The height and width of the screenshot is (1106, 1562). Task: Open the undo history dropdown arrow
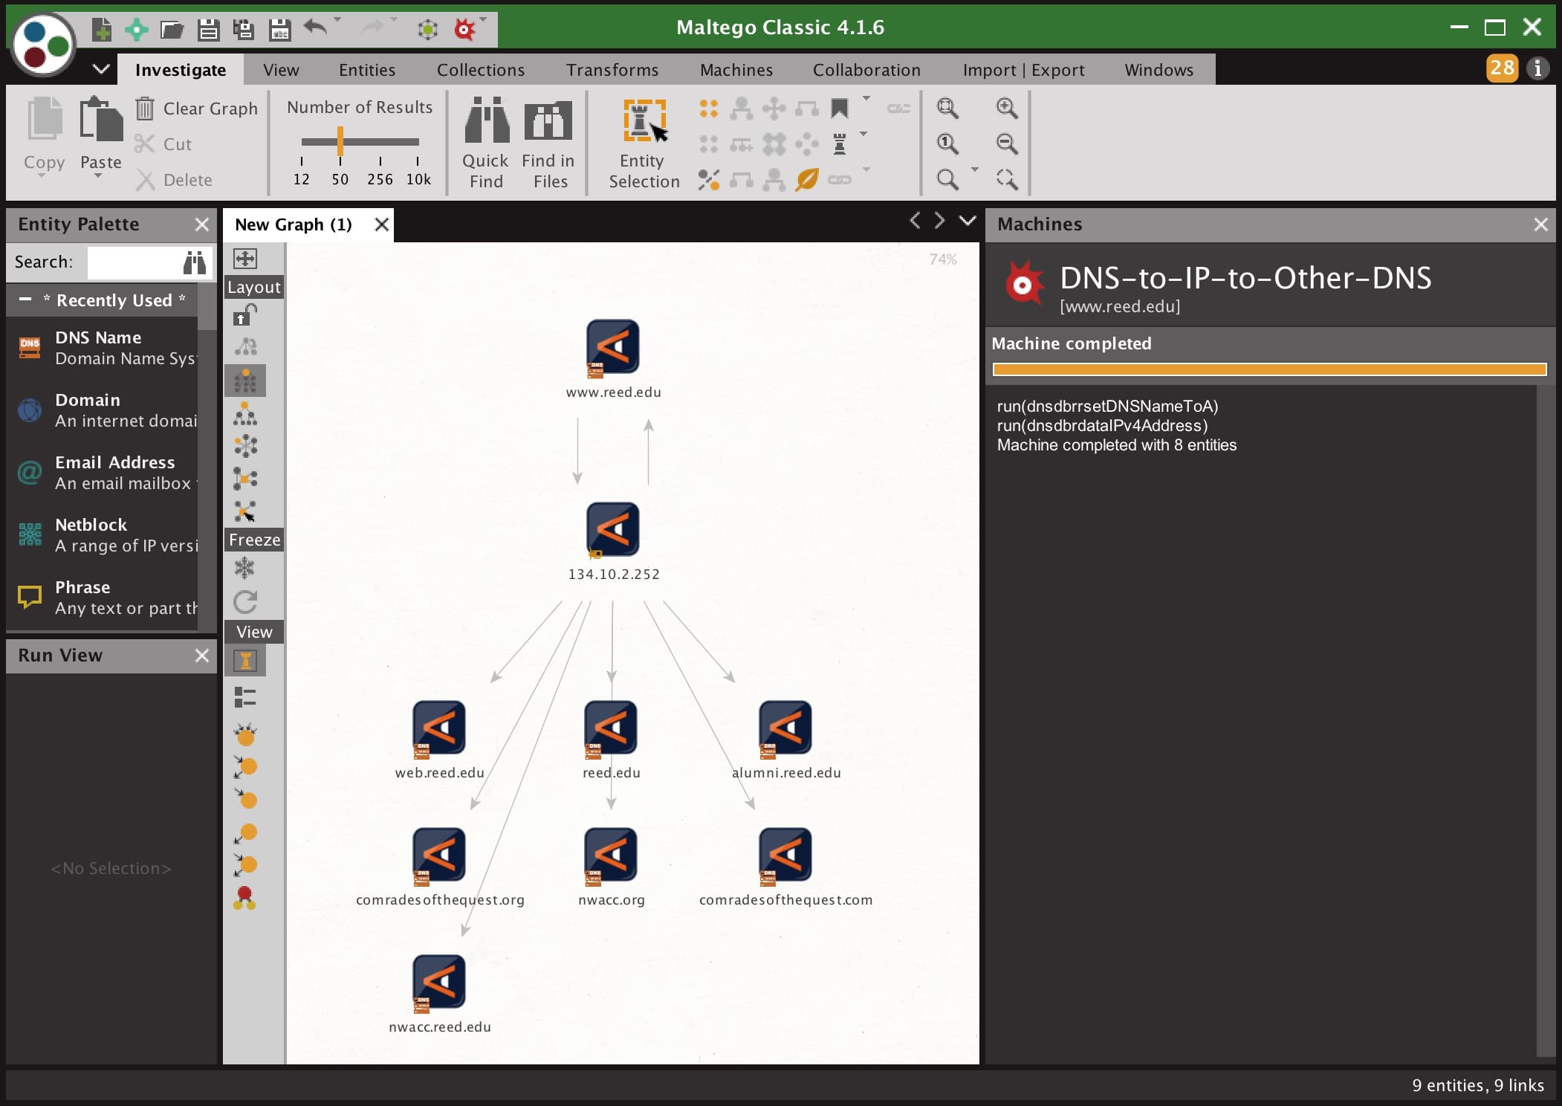[337, 19]
